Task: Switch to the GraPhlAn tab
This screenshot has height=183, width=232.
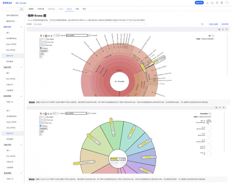Action: (52, 9)
